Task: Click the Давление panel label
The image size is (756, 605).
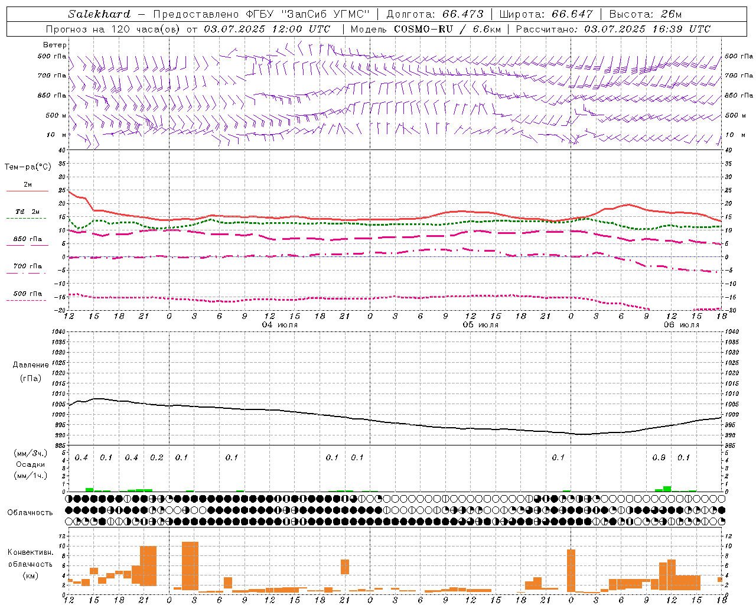Action: click(31, 365)
